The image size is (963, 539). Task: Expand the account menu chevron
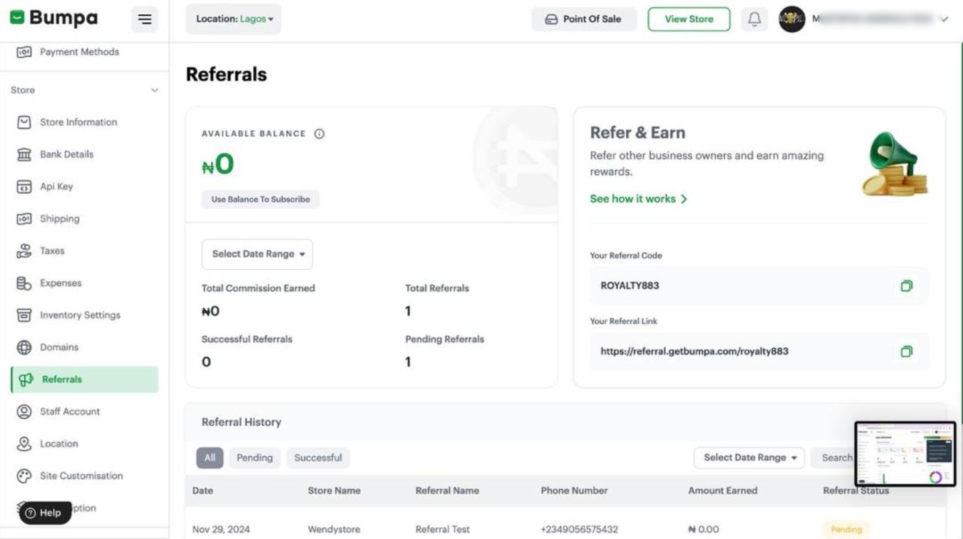tap(943, 20)
